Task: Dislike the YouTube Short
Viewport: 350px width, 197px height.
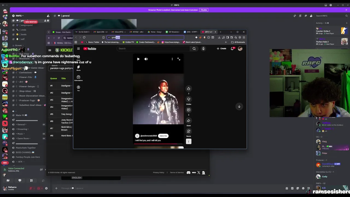Action: coord(188,99)
